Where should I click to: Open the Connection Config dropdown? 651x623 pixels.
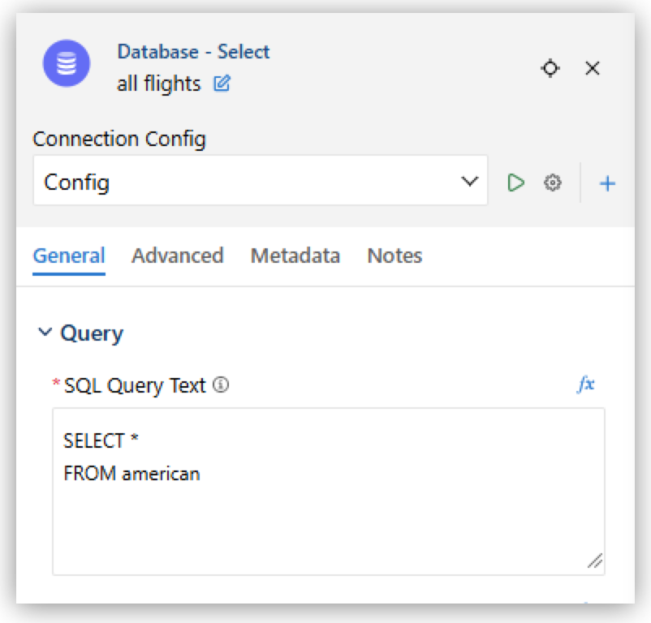(261, 181)
